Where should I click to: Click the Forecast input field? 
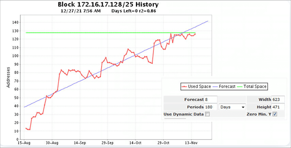tap(210, 100)
